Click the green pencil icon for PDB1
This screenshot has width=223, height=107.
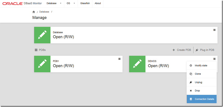pyautogui.click(x=42, y=64)
